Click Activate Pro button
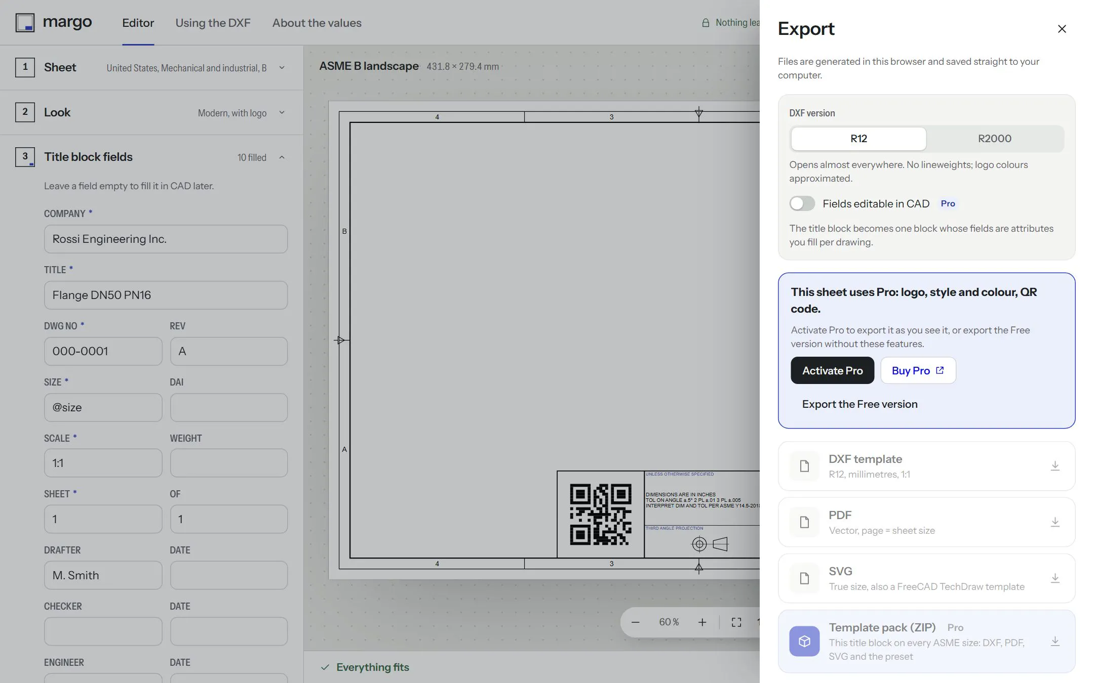 pos(832,370)
